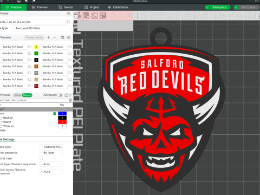Toggle the Advanced mode switch
Screen dimensions: 260x195
tap(60, 95)
